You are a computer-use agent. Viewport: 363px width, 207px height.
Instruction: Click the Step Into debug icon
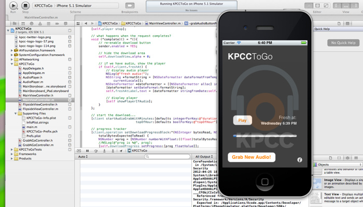104,151
